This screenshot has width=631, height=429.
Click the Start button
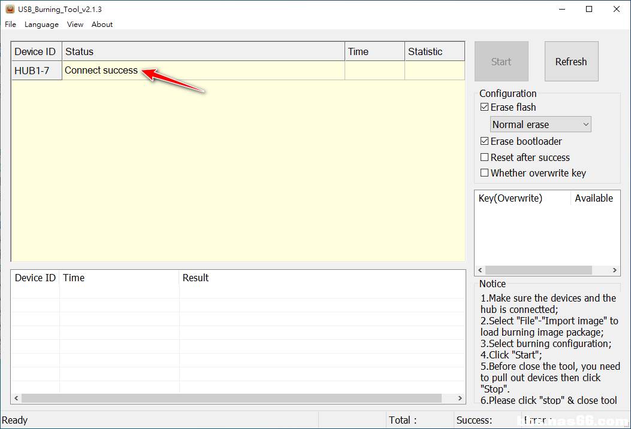[x=501, y=62]
